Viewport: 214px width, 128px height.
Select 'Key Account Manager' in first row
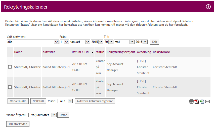tap(115, 67)
